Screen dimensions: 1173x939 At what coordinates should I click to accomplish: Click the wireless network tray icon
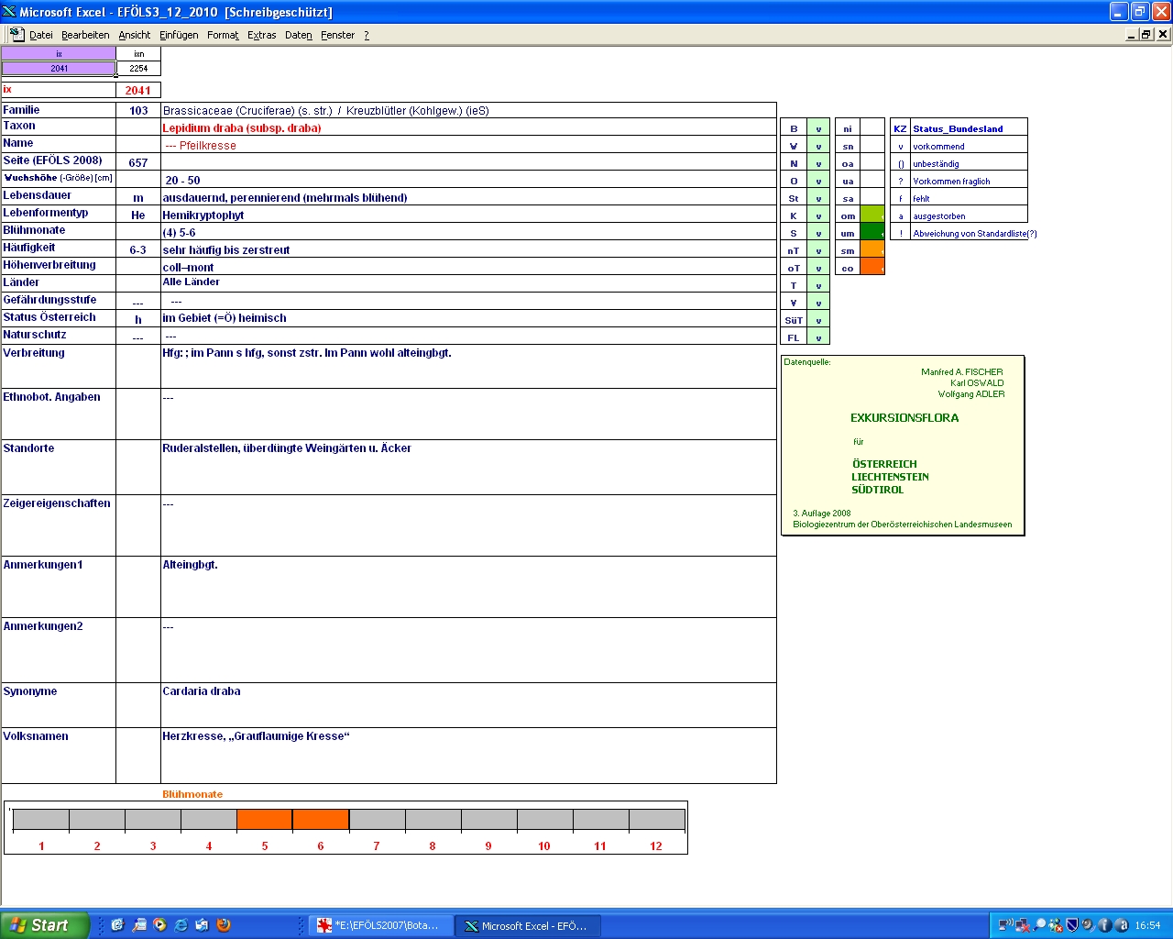click(1005, 925)
